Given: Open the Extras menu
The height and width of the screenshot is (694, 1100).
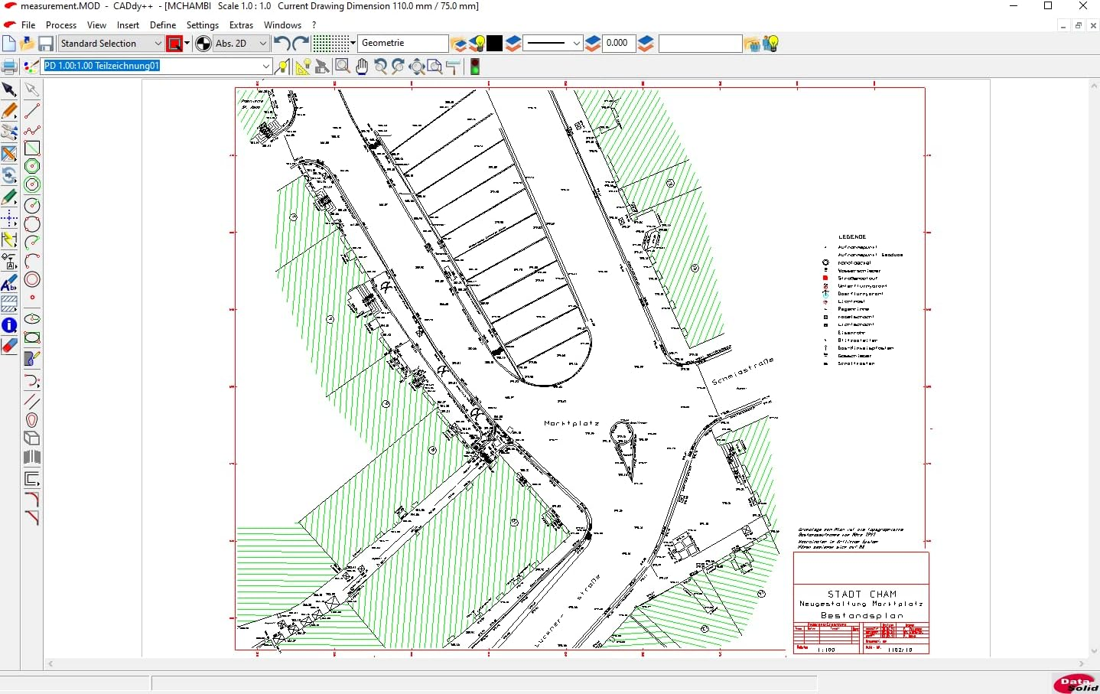Looking at the screenshot, I should click(x=241, y=24).
